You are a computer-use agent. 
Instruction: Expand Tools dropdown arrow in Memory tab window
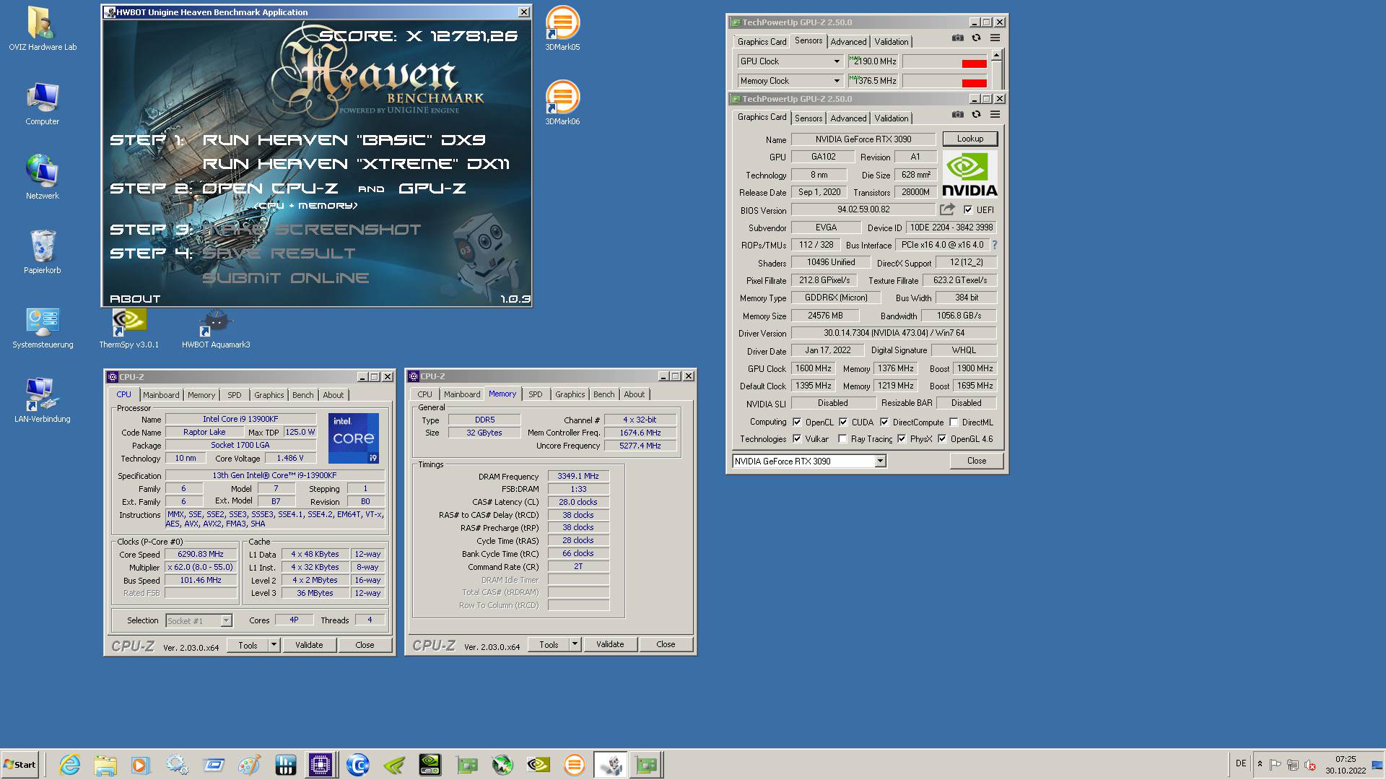tap(575, 644)
